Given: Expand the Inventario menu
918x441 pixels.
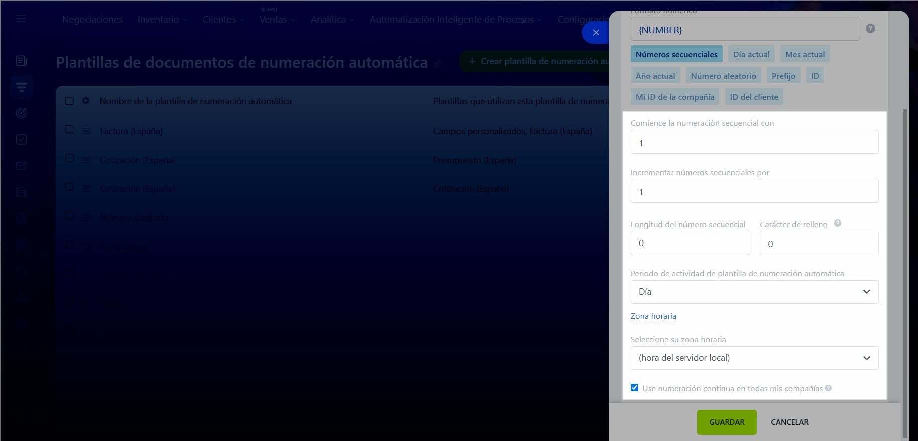Looking at the screenshot, I should point(162,20).
